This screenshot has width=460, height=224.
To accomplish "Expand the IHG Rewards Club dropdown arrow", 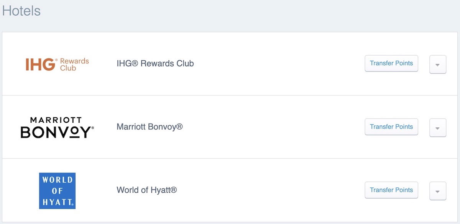I will 438,64.
